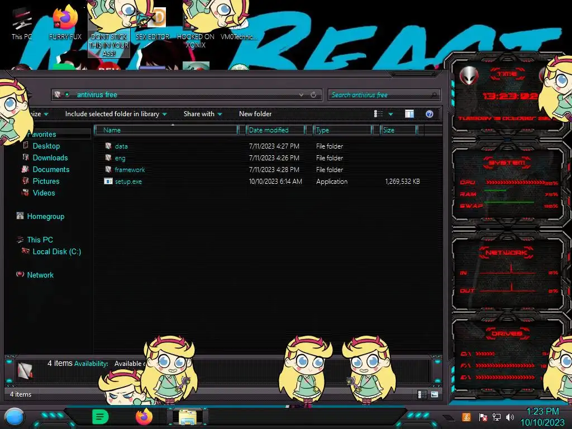Click the Downloads sidebar icon
The width and height of the screenshot is (572, 429).
(x=26, y=157)
